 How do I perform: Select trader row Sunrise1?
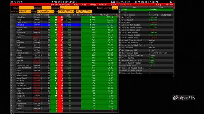coord(64,106)
